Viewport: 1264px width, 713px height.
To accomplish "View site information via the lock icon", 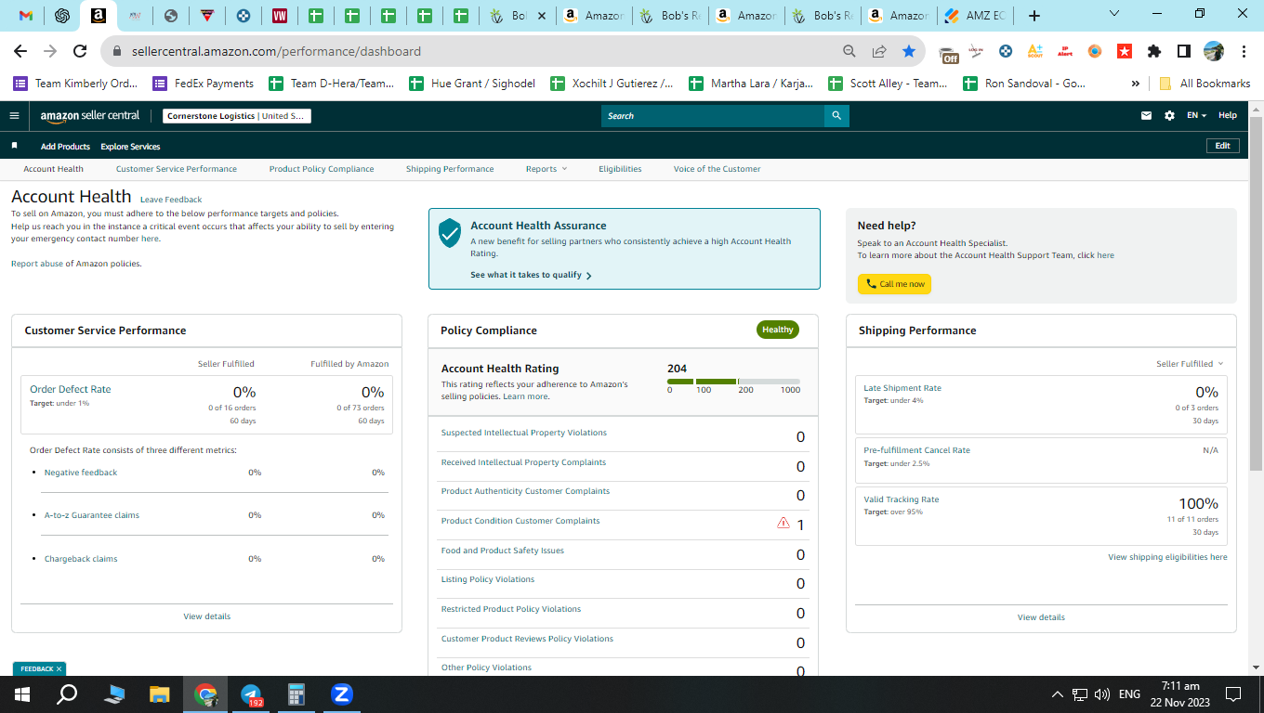I will pyautogui.click(x=117, y=51).
